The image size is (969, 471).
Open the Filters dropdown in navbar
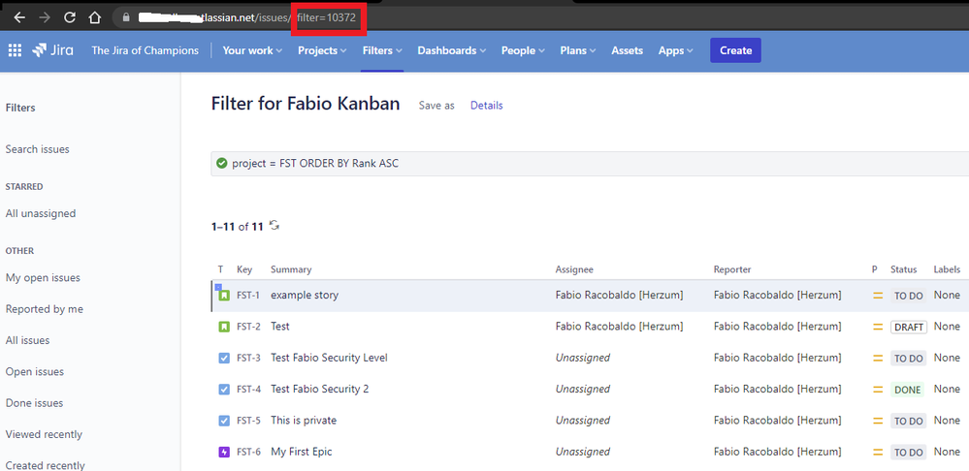382,50
